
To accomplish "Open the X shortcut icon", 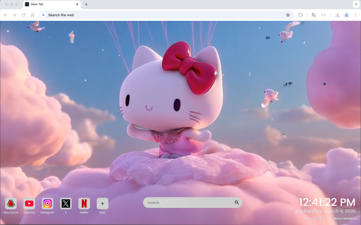I will [66, 204].
